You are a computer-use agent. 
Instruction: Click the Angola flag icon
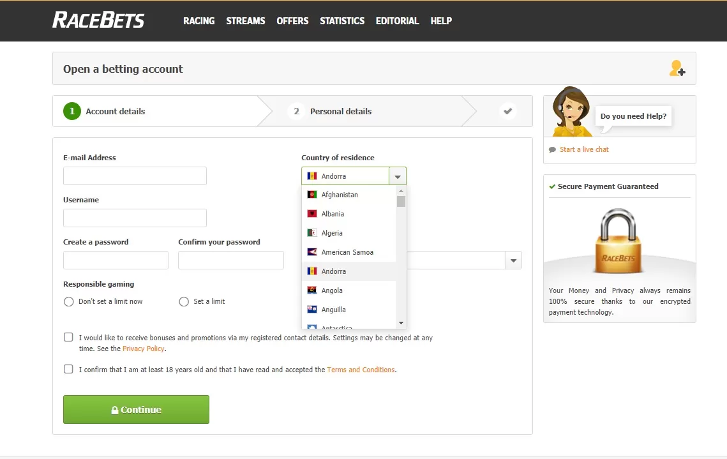pos(312,290)
